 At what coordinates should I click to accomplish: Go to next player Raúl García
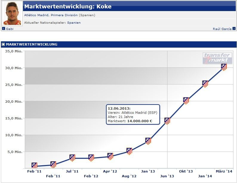[x=222, y=29]
